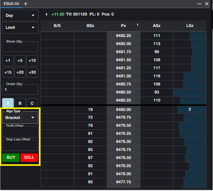Screen dimensions: 213x191
Task: Open the Day time-in-force dropdown
Action: [x=20, y=16]
